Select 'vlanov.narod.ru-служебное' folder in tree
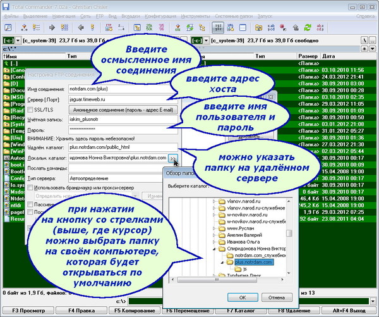This screenshot has width=379, height=317. [256, 208]
